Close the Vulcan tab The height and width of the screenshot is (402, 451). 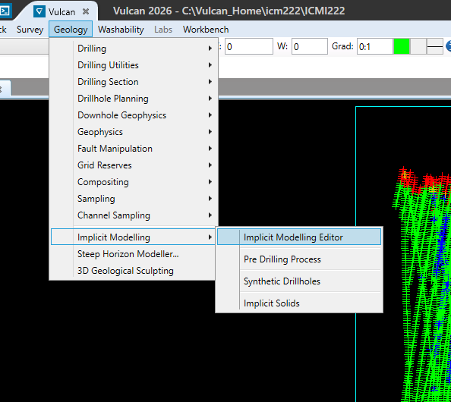(86, 11)
